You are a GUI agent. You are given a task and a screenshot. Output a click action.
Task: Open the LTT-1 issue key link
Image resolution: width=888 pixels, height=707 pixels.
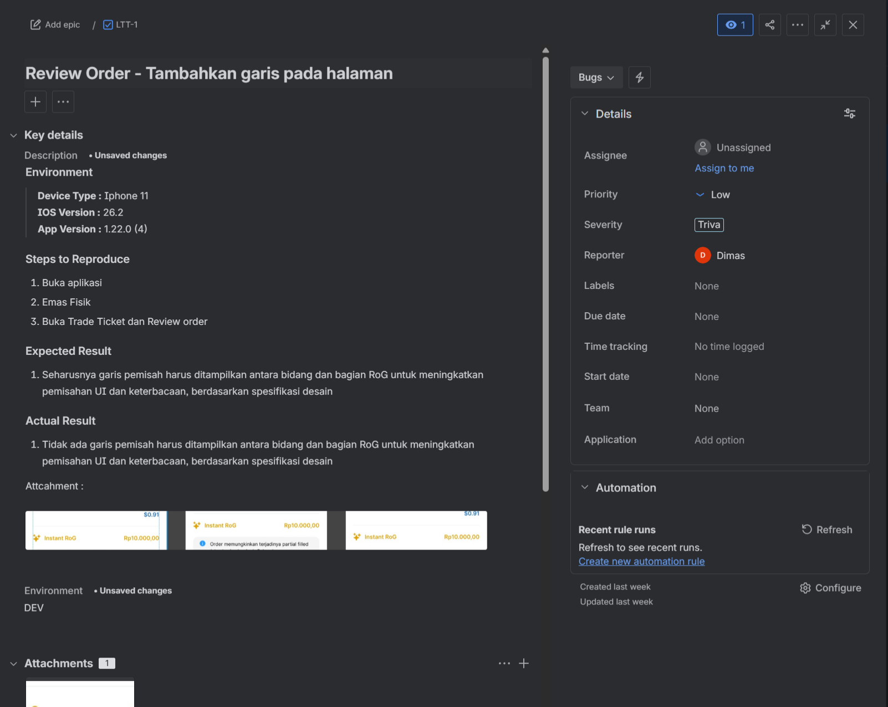coord(126,24)
